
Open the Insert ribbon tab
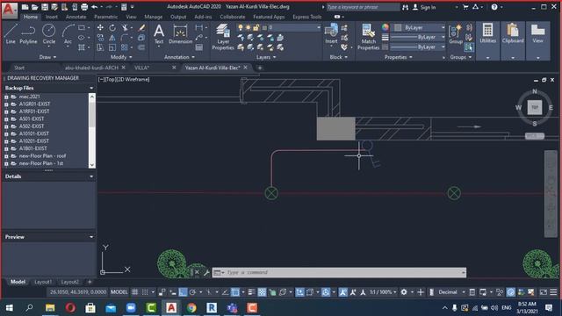pos(51,17)
